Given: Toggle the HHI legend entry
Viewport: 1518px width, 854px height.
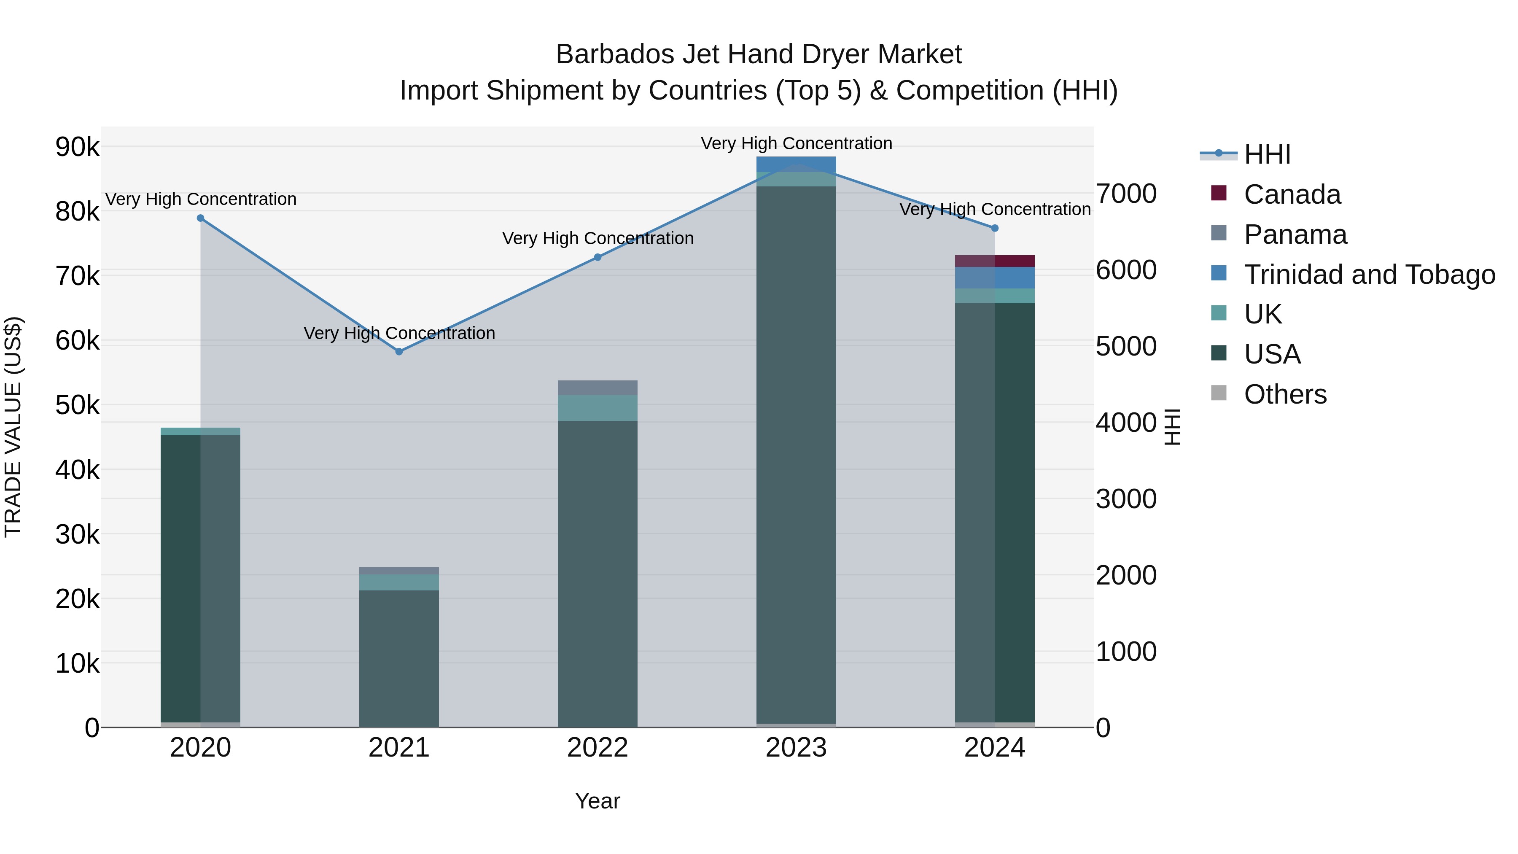Looking at the screenshot, I should [x=1246, y=154].
